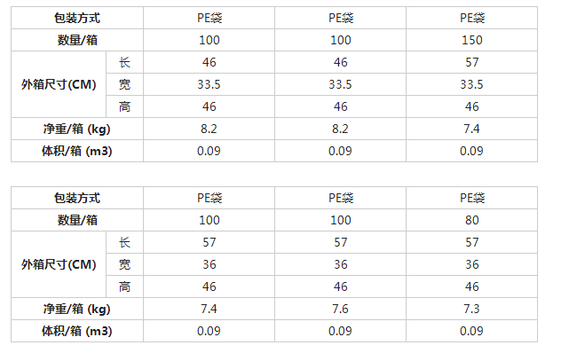Click the 宽 label in the top table
This screenshot has width=569, height=353.
124,84
